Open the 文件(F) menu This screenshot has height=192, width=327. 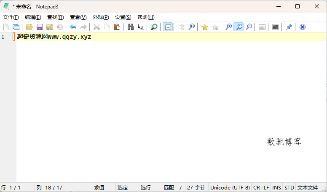click(11, 17)
